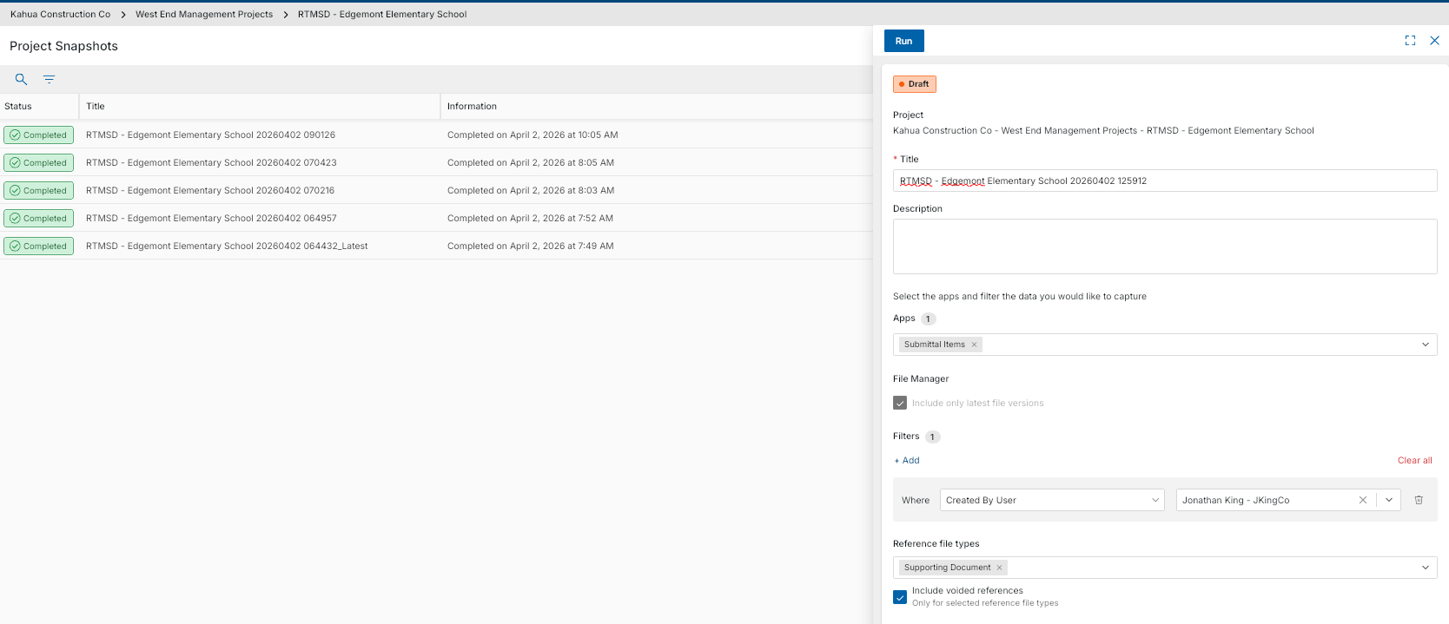Open the search magnifier in Project Snapshots
Screen dimensions: 1449x624
click(x=21, y=79)
